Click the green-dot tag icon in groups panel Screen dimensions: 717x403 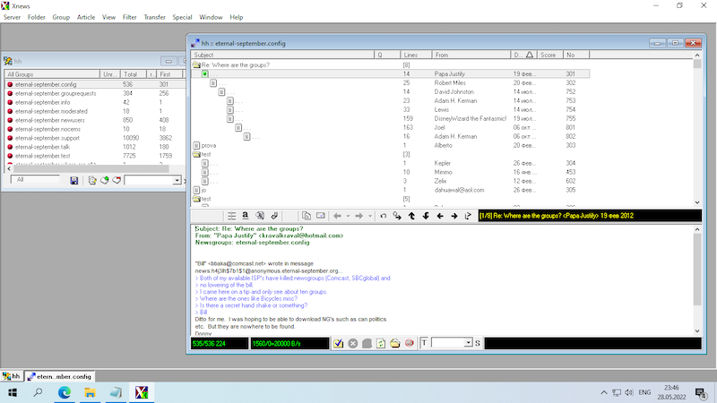(104, 180)
